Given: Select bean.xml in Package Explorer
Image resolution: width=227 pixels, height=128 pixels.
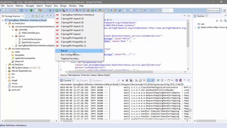Looking at the screenshot, I should point(19,62).
